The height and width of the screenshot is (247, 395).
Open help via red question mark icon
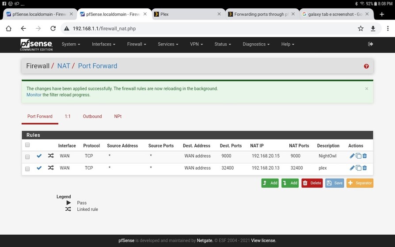[366, 66]
